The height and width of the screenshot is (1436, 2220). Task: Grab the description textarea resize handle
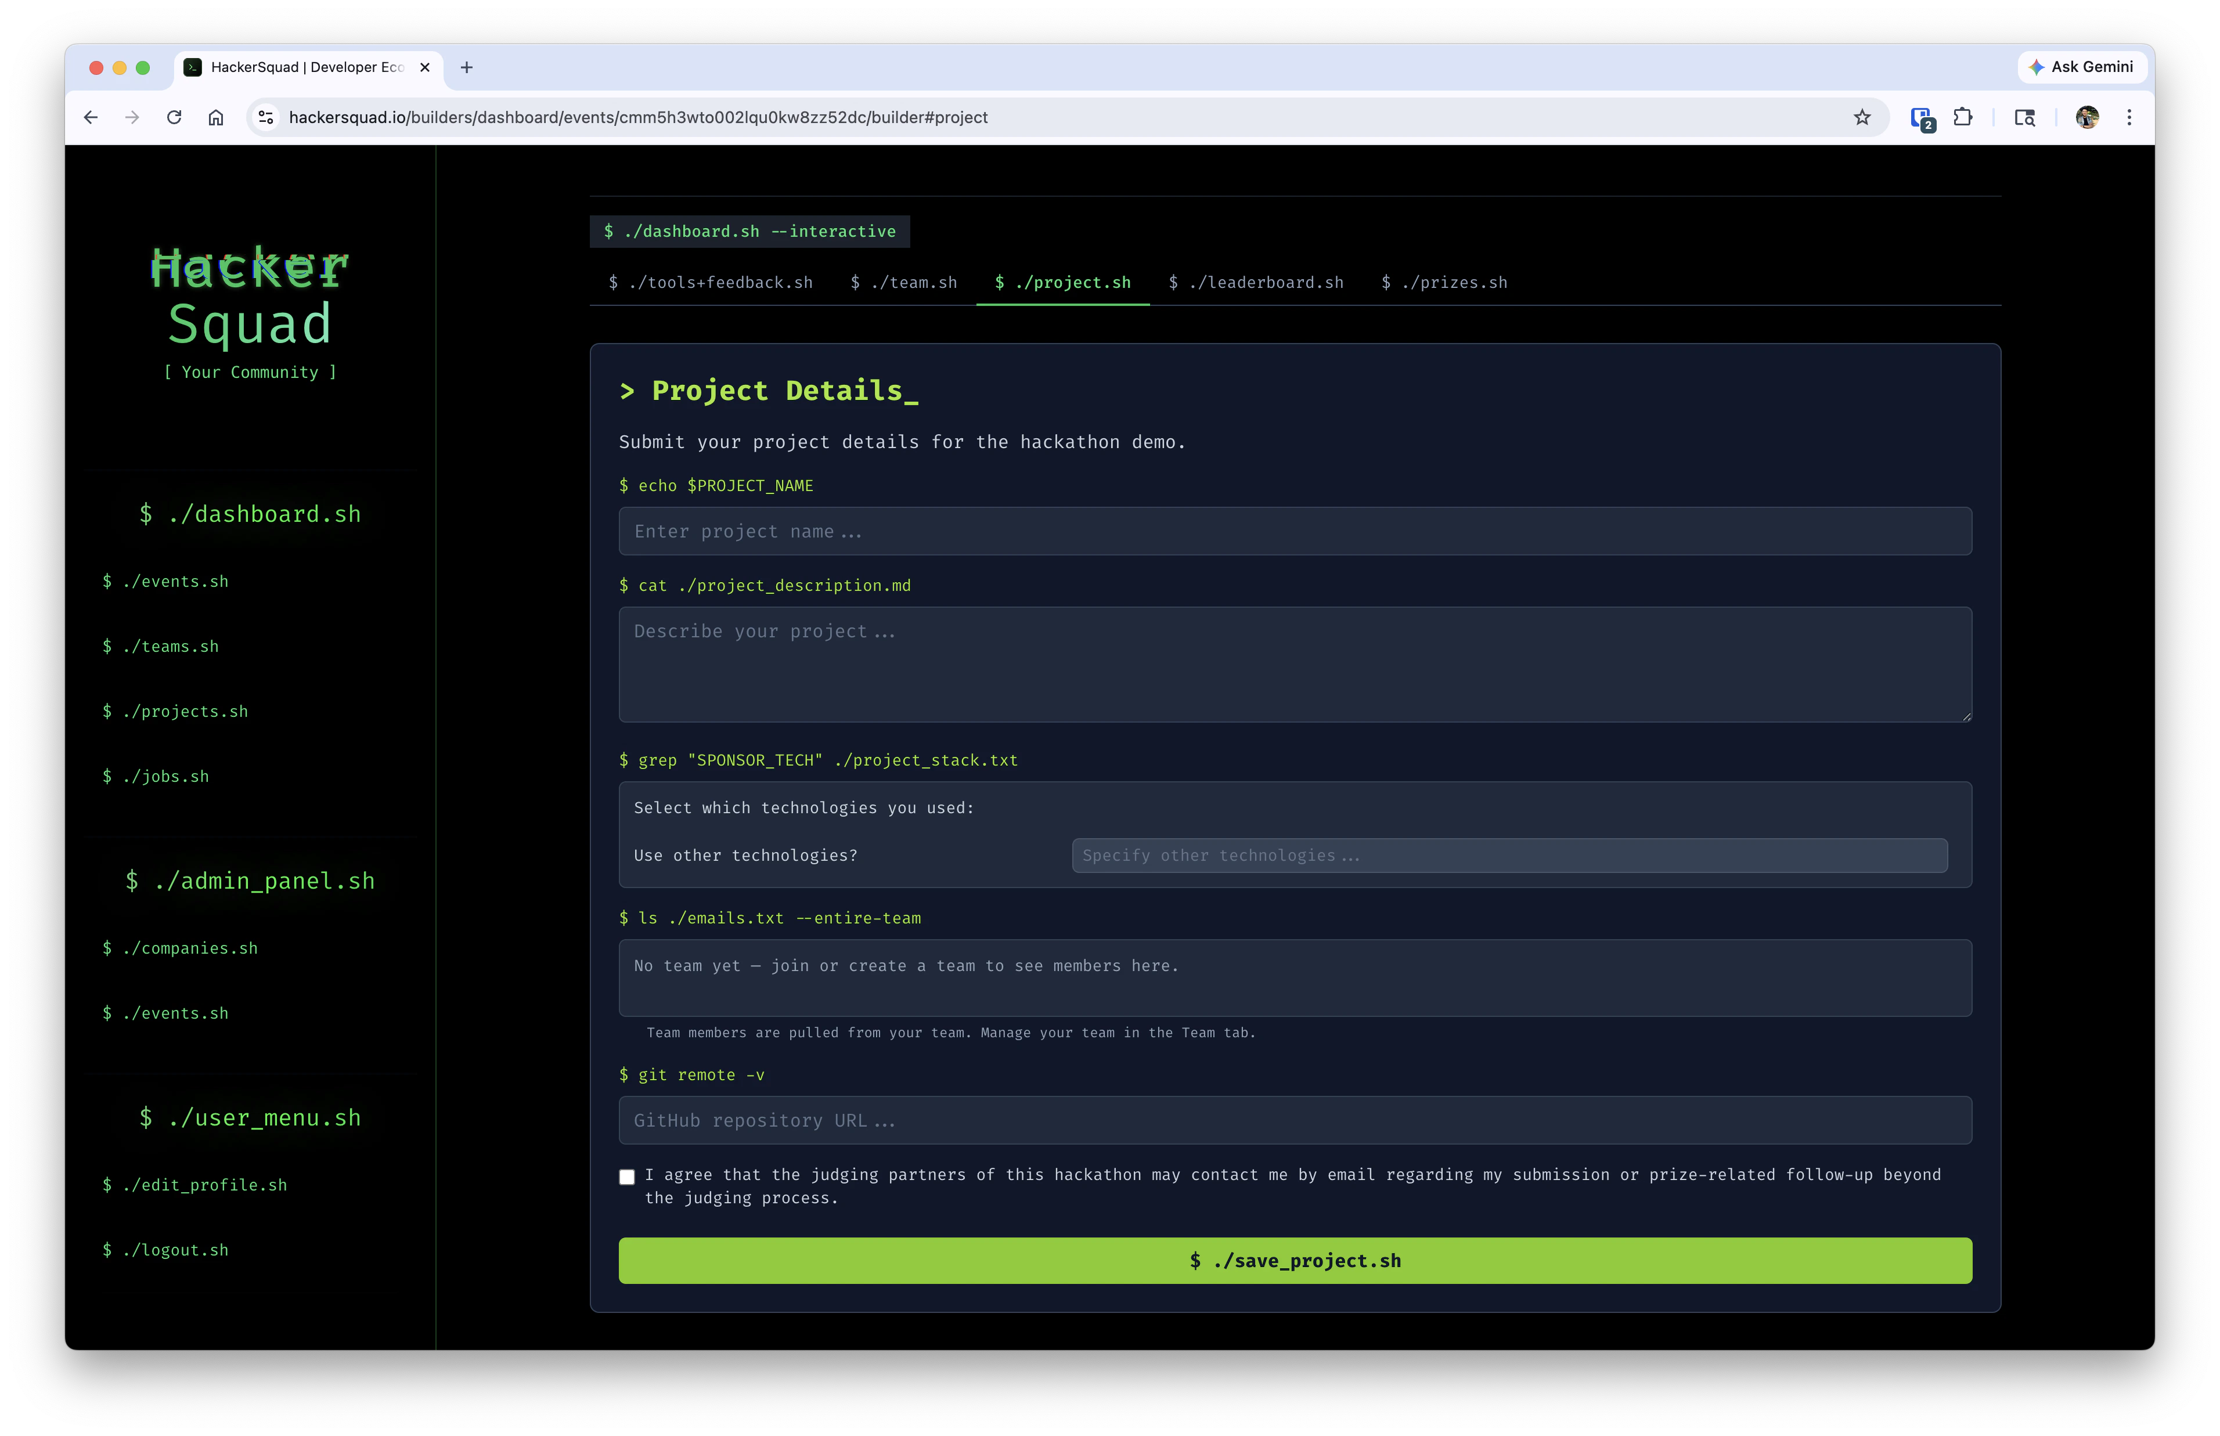click(x=1966, y=716)
